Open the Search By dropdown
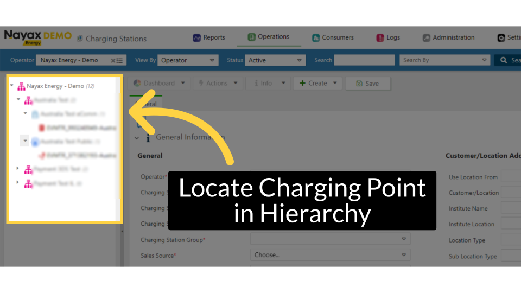 (x=444, y=60)
